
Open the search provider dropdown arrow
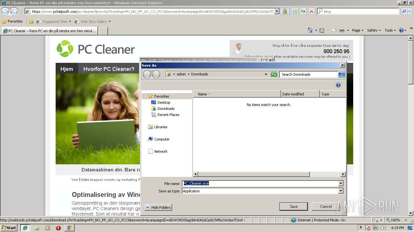point(410,11)
